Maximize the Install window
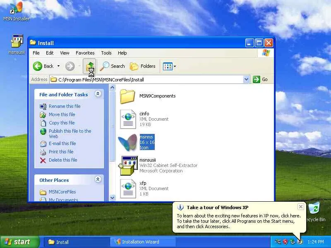The image size is (331, 248). point(259,43)
